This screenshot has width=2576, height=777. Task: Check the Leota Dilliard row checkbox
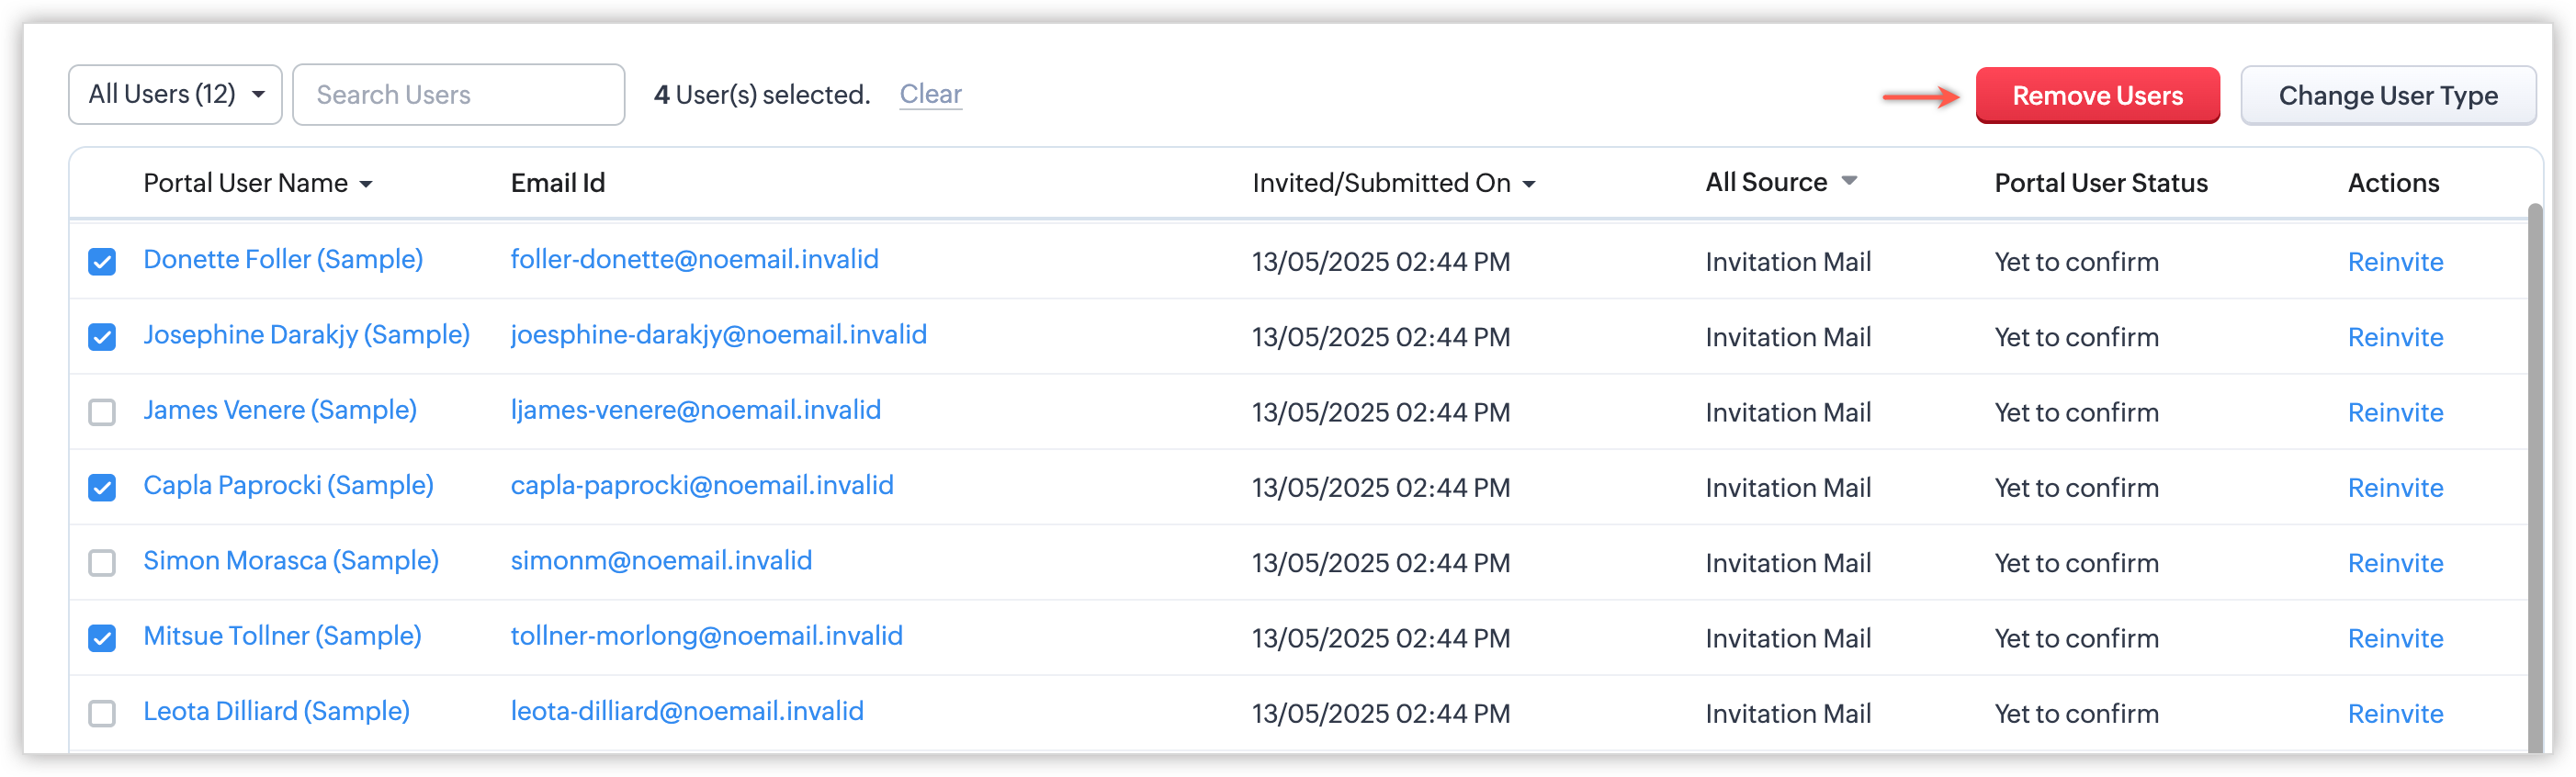(x=102, y=713)
